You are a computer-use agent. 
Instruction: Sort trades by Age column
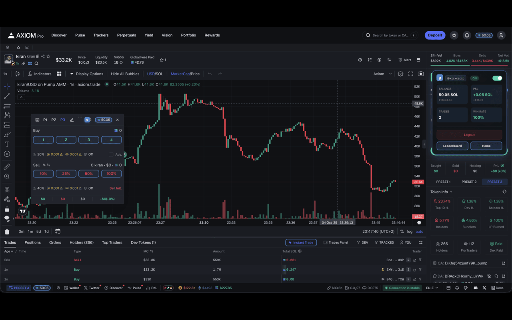(x=9, y=251)
